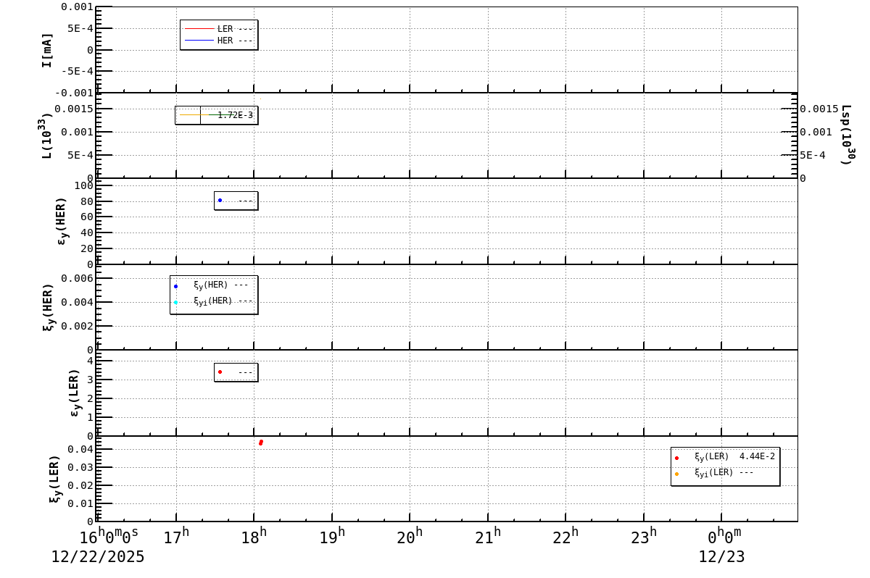
Task: Click the cyan ξyi(HER) legend dot
Action: pyautogui.click(x=175, y=303)
